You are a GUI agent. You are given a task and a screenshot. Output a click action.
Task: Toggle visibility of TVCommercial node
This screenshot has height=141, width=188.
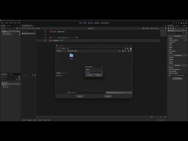click(x=20, y=35)
